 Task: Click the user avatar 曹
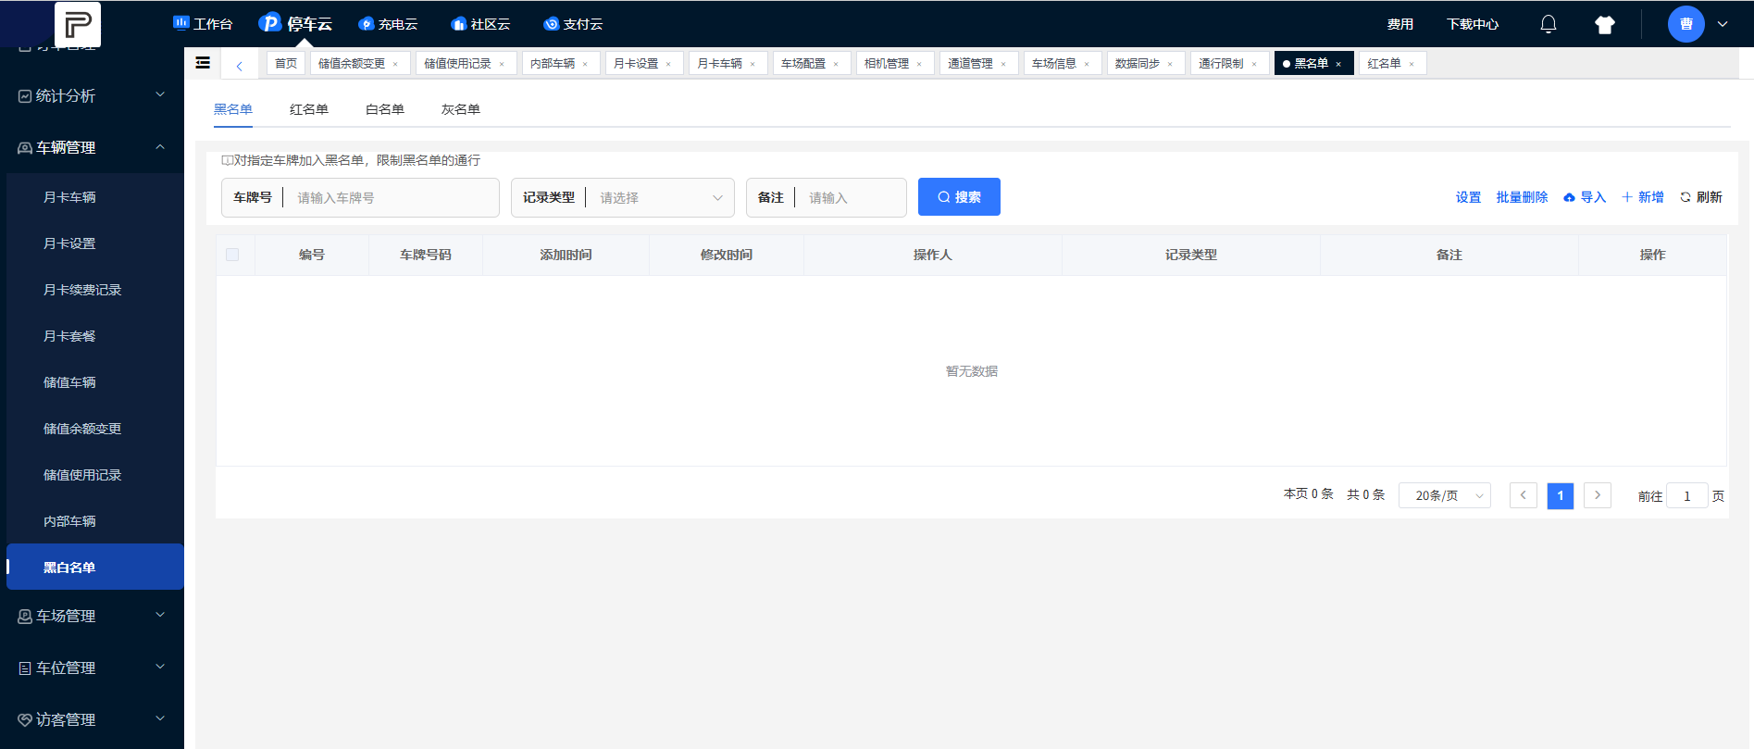click(x=1686, y=24)
